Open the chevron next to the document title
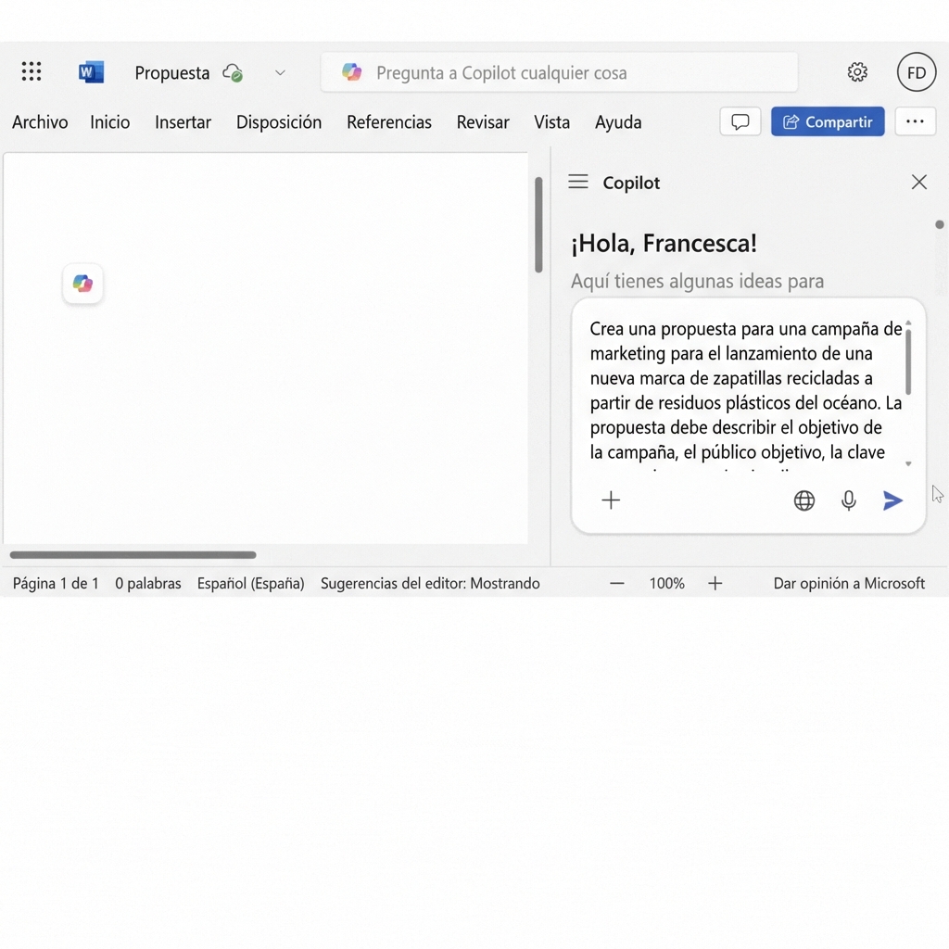This screenshot has width=949, height=949. tap(280, 72)
